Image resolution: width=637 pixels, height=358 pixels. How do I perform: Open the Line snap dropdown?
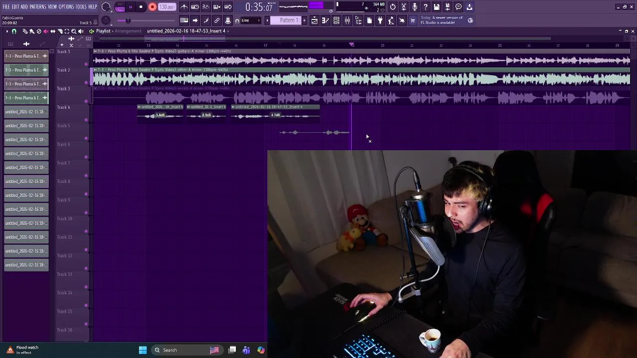point(250,20)
